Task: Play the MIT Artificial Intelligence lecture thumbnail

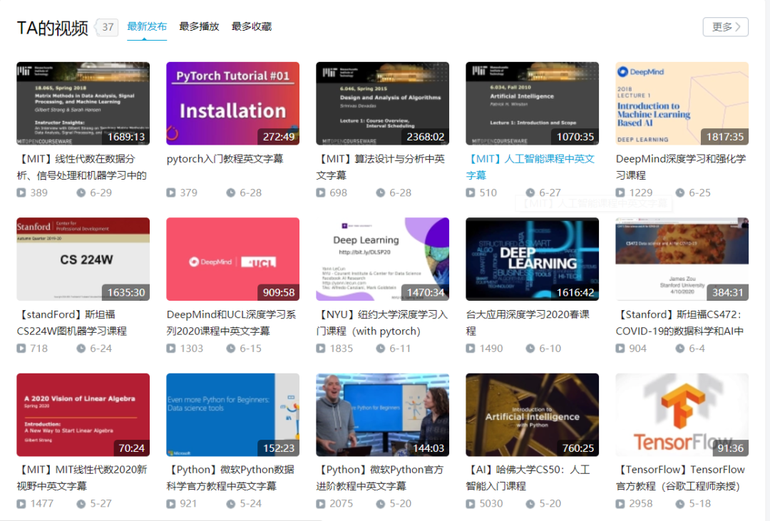Action: point(533,103)
